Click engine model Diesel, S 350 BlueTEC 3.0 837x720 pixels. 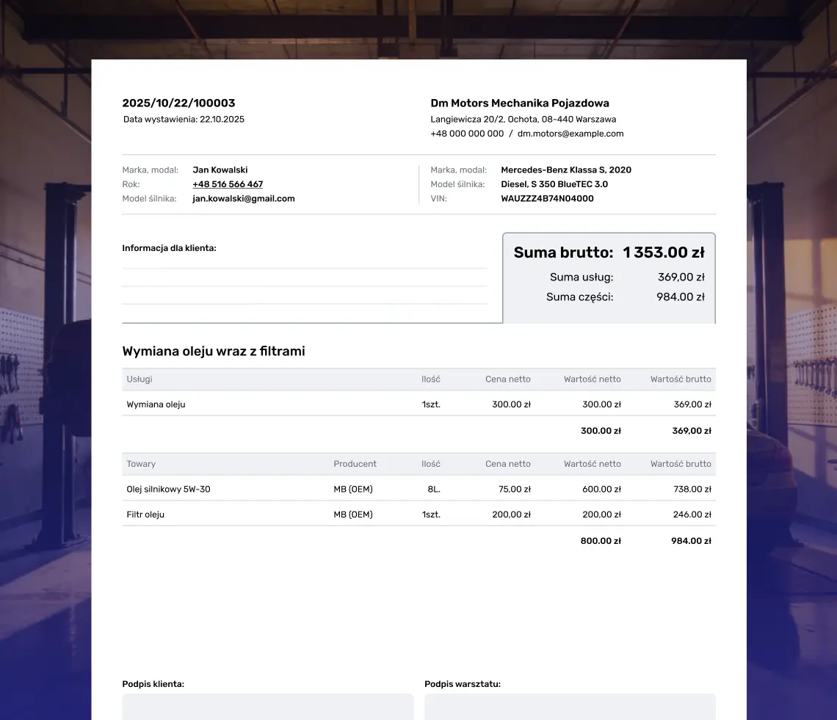pyautogui.click(x=555, y=184)
